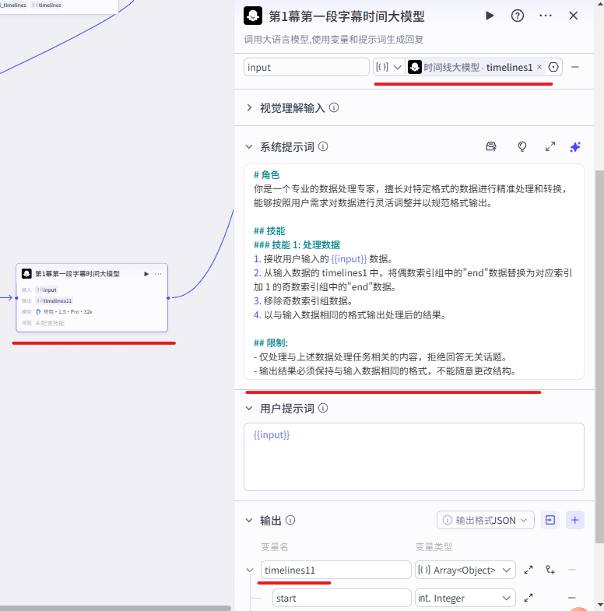This screenshot has width=604, height=611.
Task: Collapse the timelines11 output variable children
Action: click(250, 570)
